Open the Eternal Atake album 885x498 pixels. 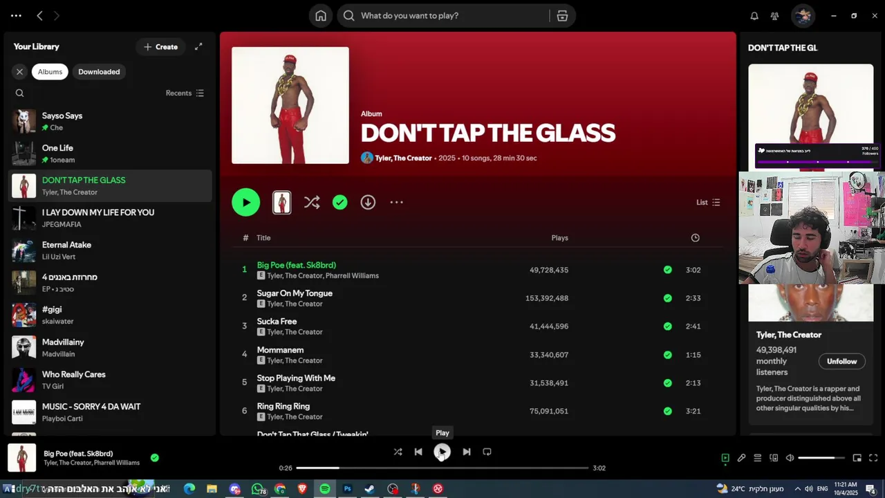tap(111, 250)
